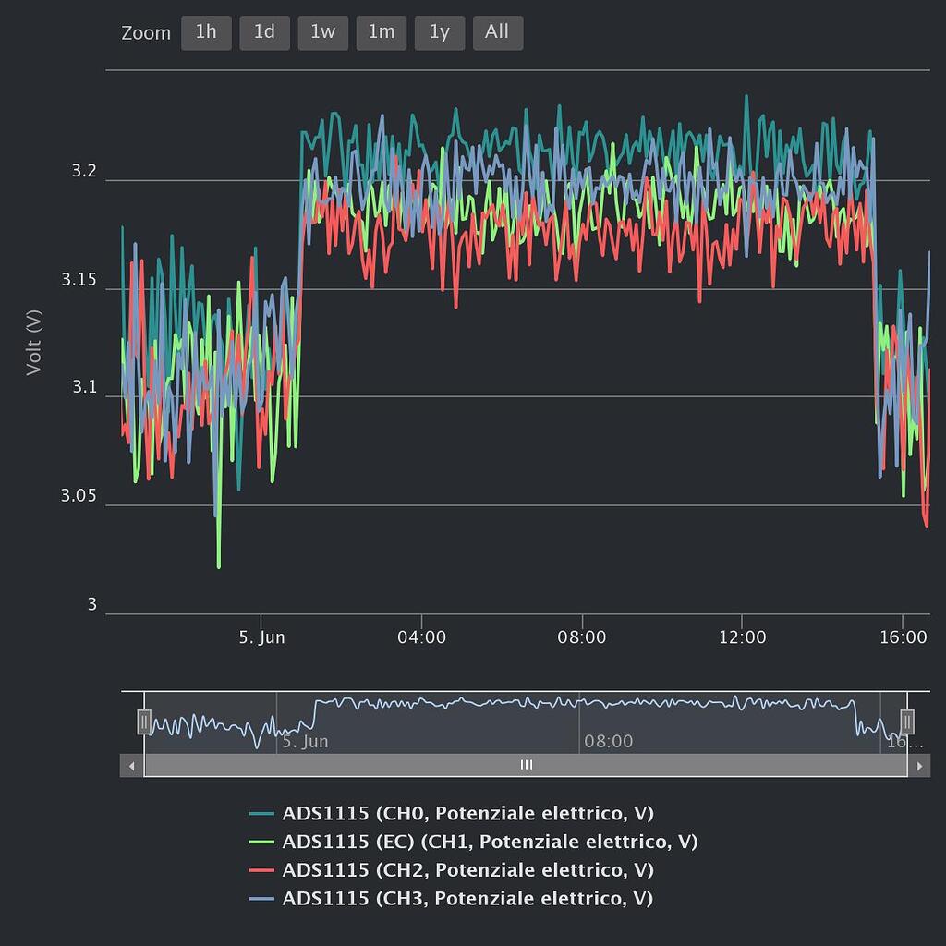Show All data range
Viewport: 946px width, 946px height.
[x=497, y=32]
